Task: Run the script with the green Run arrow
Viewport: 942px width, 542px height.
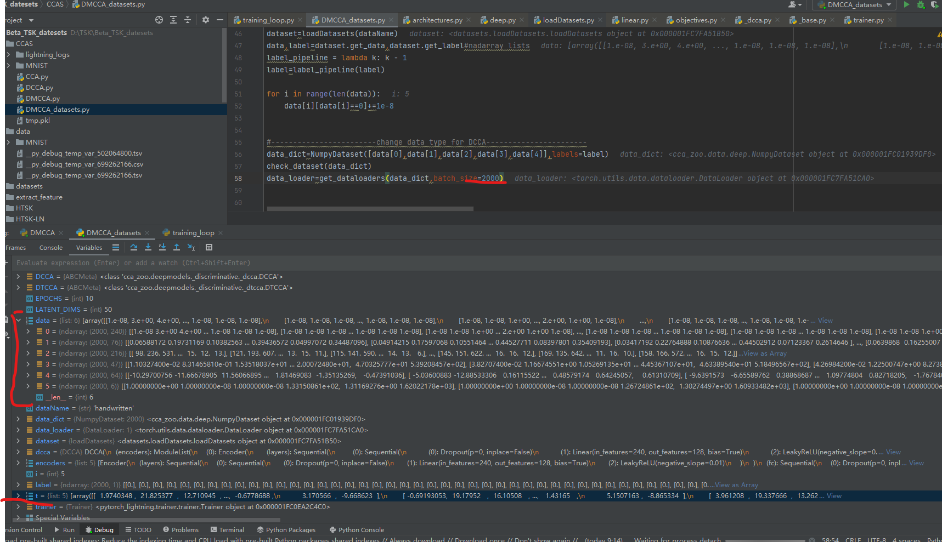Action: click(906, 4)
